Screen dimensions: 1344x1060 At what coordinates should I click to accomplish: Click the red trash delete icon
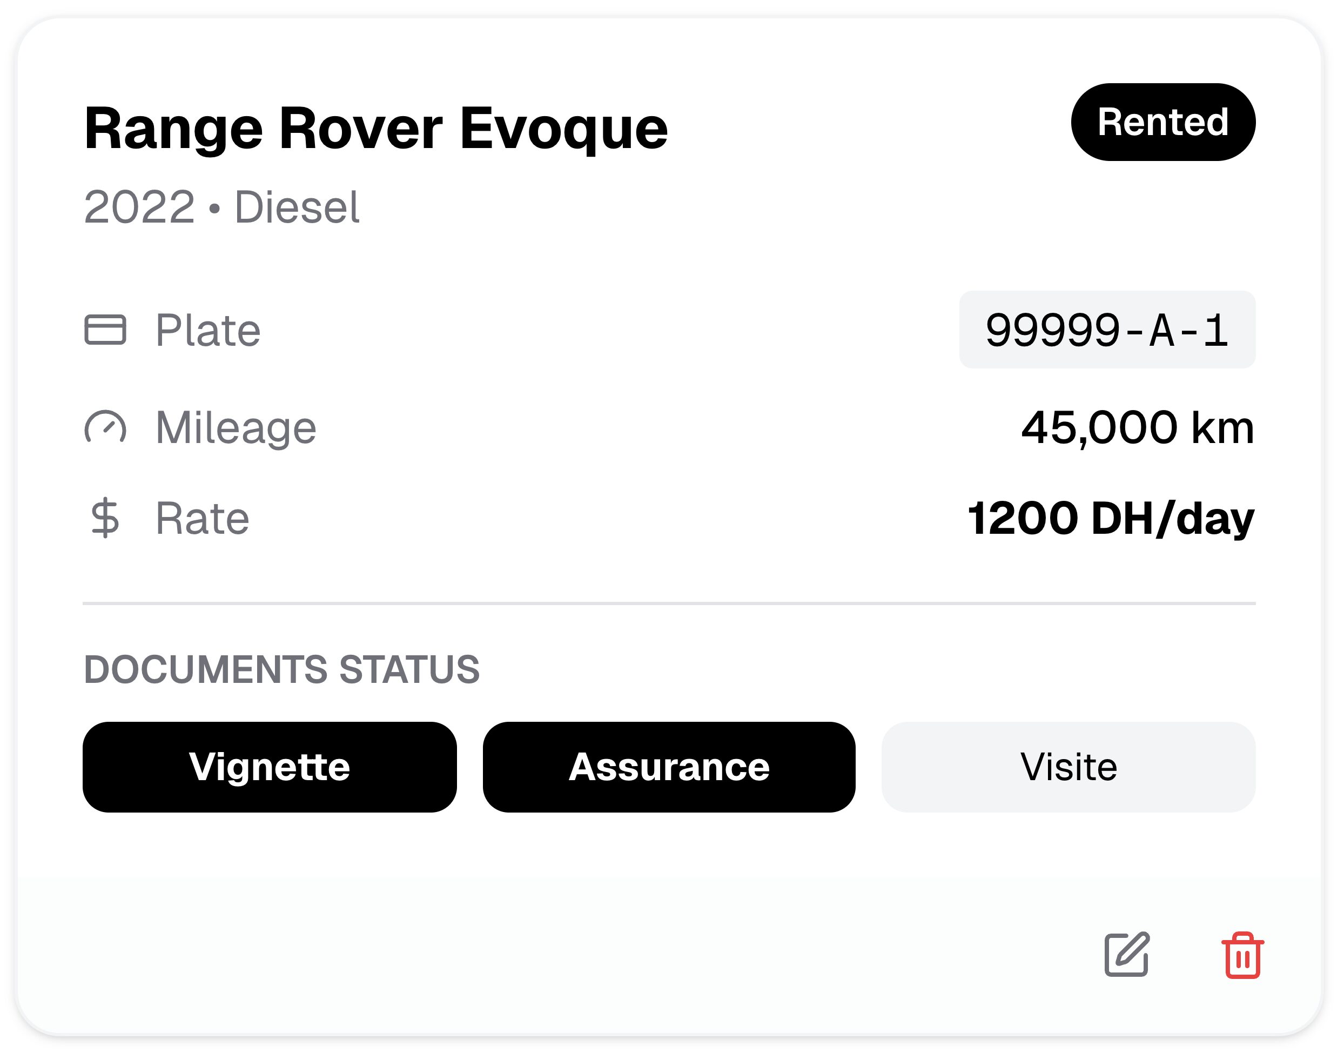point(1241,956)
